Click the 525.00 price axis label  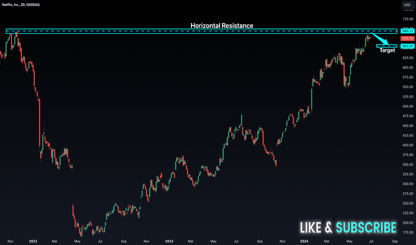coord(408,97)
